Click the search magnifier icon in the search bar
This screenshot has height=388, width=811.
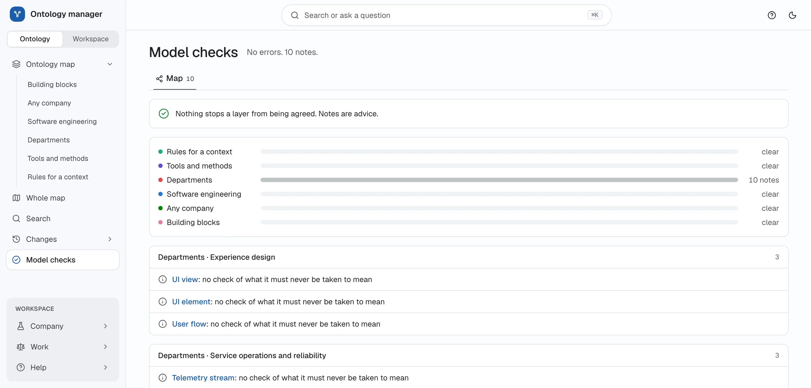point(295,15)
